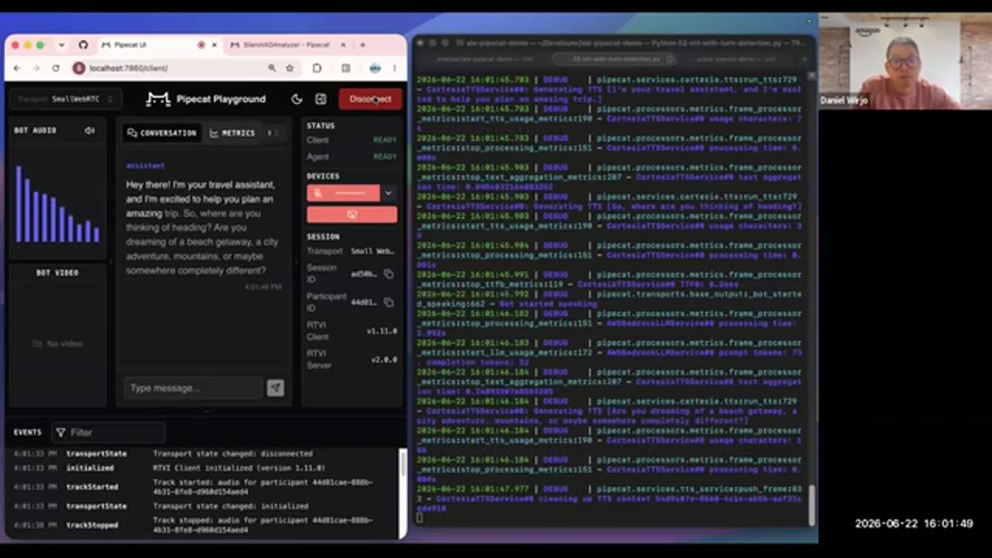Image resolution: width=992 pixels, height=558 pixels.
Task: Click the localhost URL in the address bar
Action: click(128, 68)
